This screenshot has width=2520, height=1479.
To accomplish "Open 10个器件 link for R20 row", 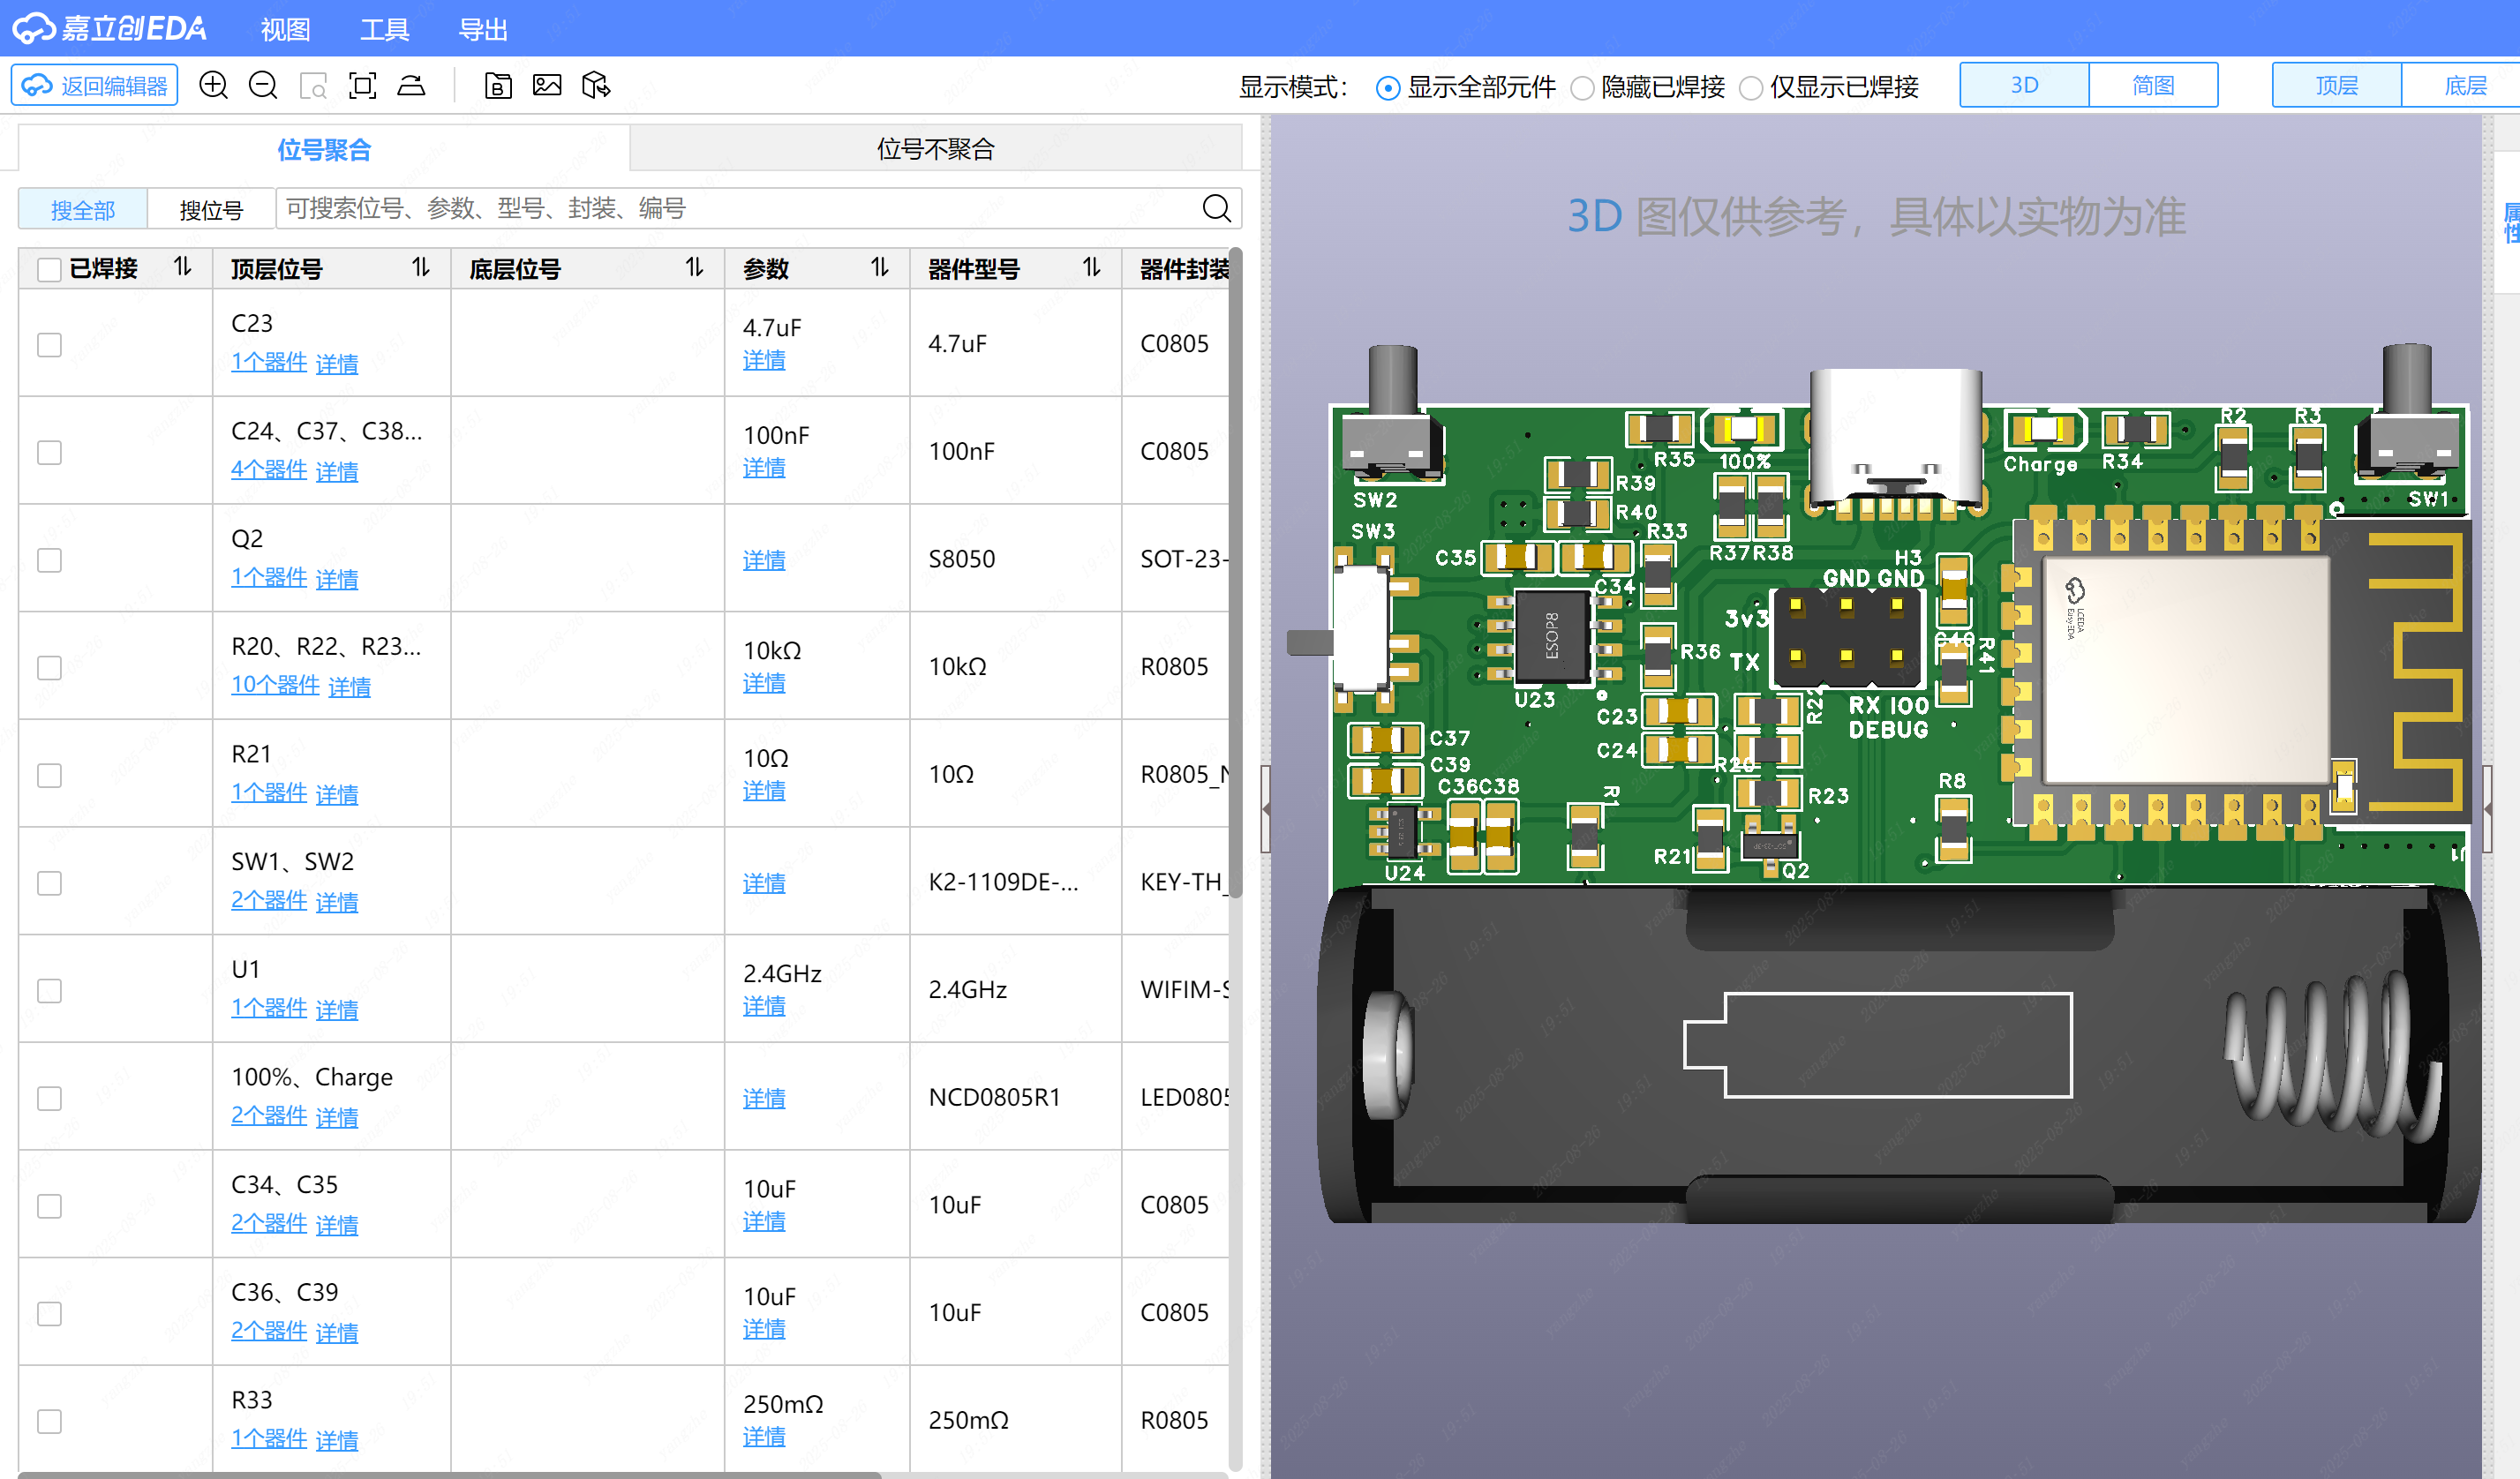I will point(275,685).
